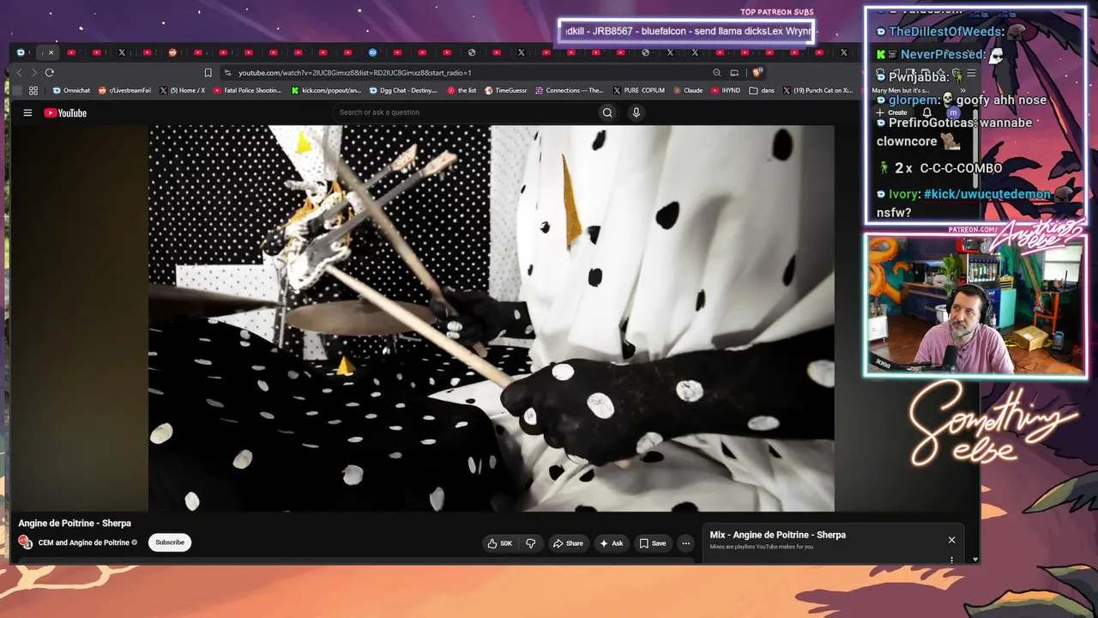
Task: Open the r/LivestreamFail bookmark
Action: [x=125, y=90]
